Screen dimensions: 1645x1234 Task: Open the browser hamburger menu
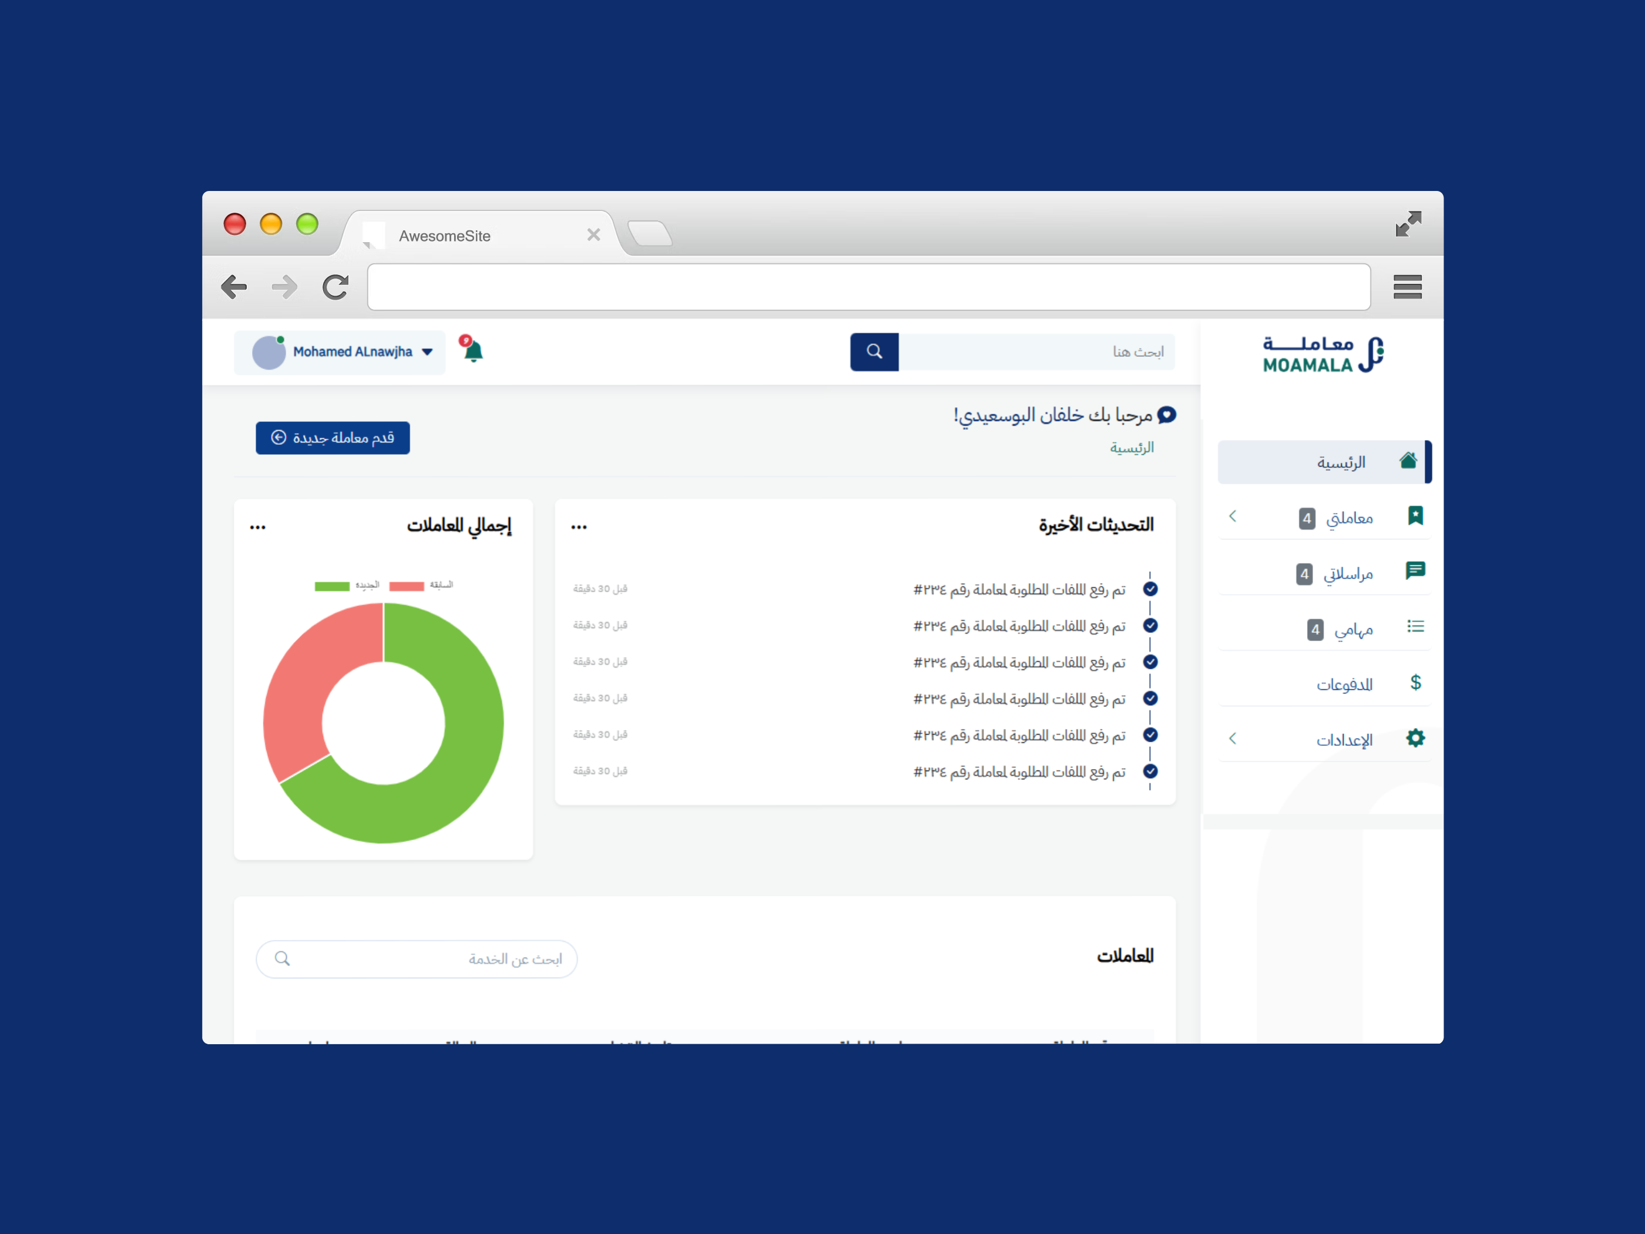click(x=1407, y=286)
